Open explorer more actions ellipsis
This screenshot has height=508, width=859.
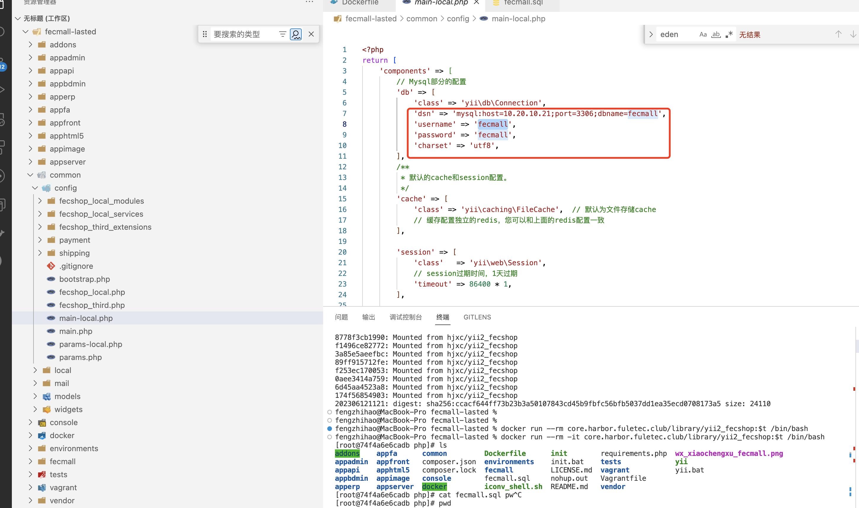pyautogui.click(x=309, y=2)
